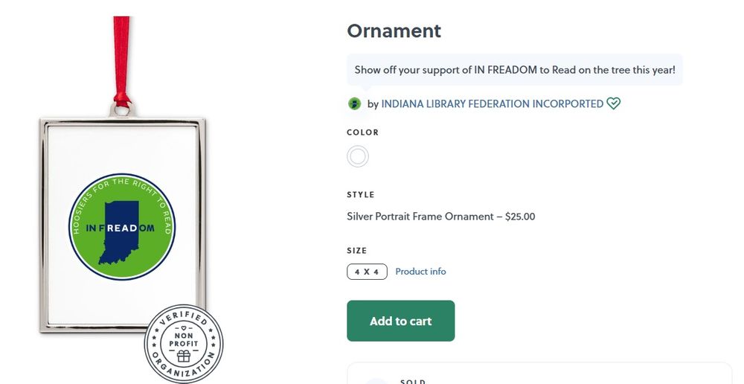This screenshot has width=744, height=384.
Task: Choose the 4 X 4 size option
Action: coord(367,272)
